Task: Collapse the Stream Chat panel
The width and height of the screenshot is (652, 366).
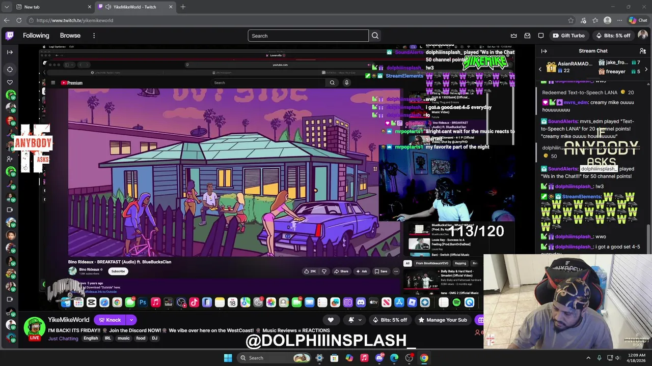Action: 544,51
